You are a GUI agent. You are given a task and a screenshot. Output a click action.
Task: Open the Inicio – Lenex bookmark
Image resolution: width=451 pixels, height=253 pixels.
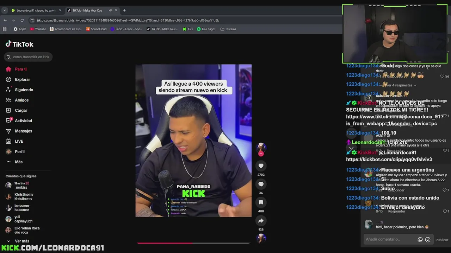coord(126,29)
